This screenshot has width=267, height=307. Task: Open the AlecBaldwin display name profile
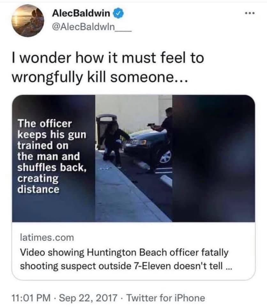coord(81,13)
